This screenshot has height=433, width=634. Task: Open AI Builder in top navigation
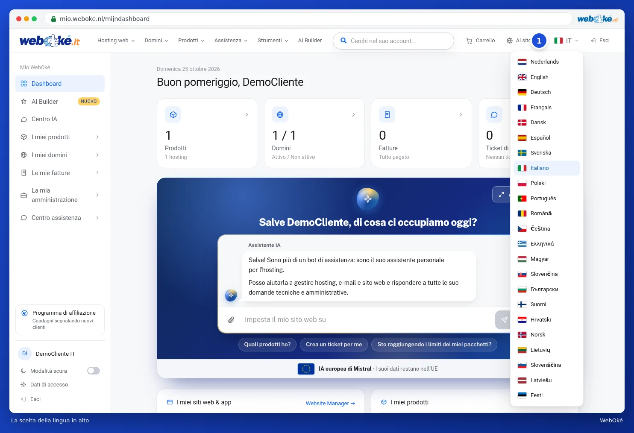[310, 41]
